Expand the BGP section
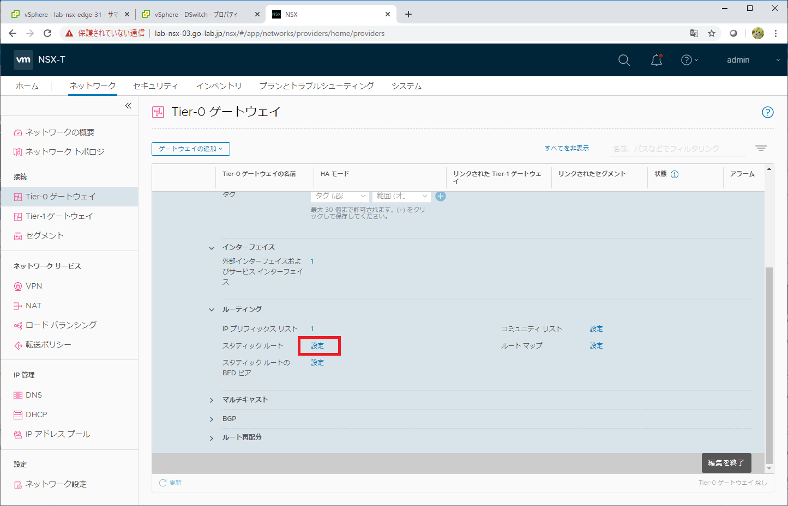The height and width of the screenshot is (506, 788). tap(212, 419)
